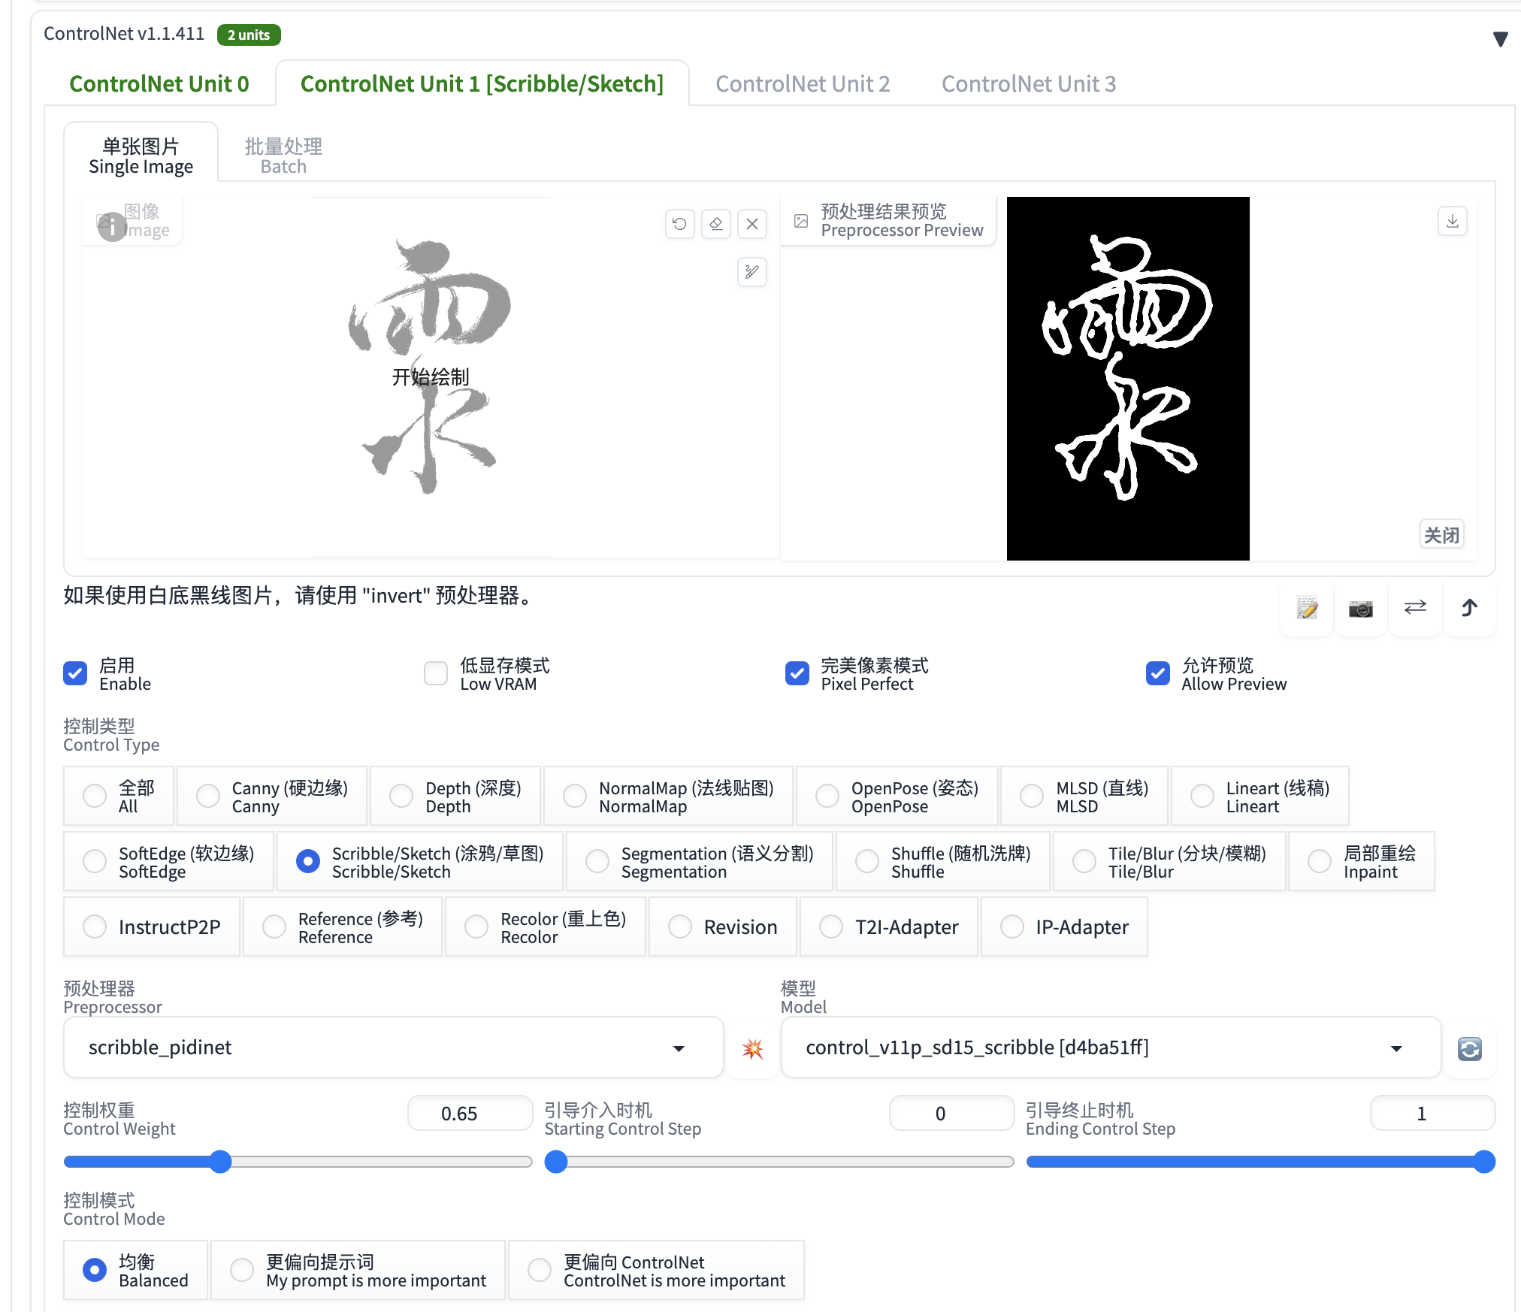1521x1312 pixels.
Task: Open the Model dropdown control_v11p_sd15_scribble
Action: point(1111,1048)
